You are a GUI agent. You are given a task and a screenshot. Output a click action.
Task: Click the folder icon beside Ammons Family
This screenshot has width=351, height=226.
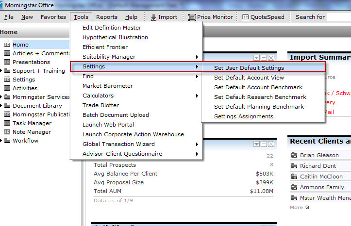click(x=294, y=187)
